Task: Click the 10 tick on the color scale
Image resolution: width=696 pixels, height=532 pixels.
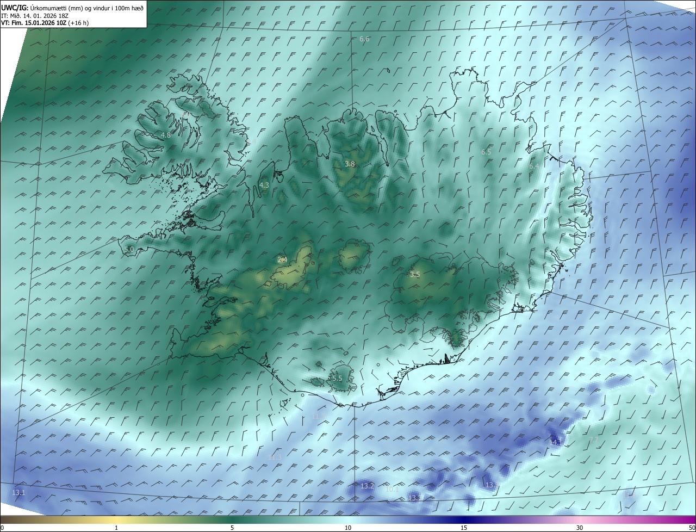Action: (x=348, y=528)
